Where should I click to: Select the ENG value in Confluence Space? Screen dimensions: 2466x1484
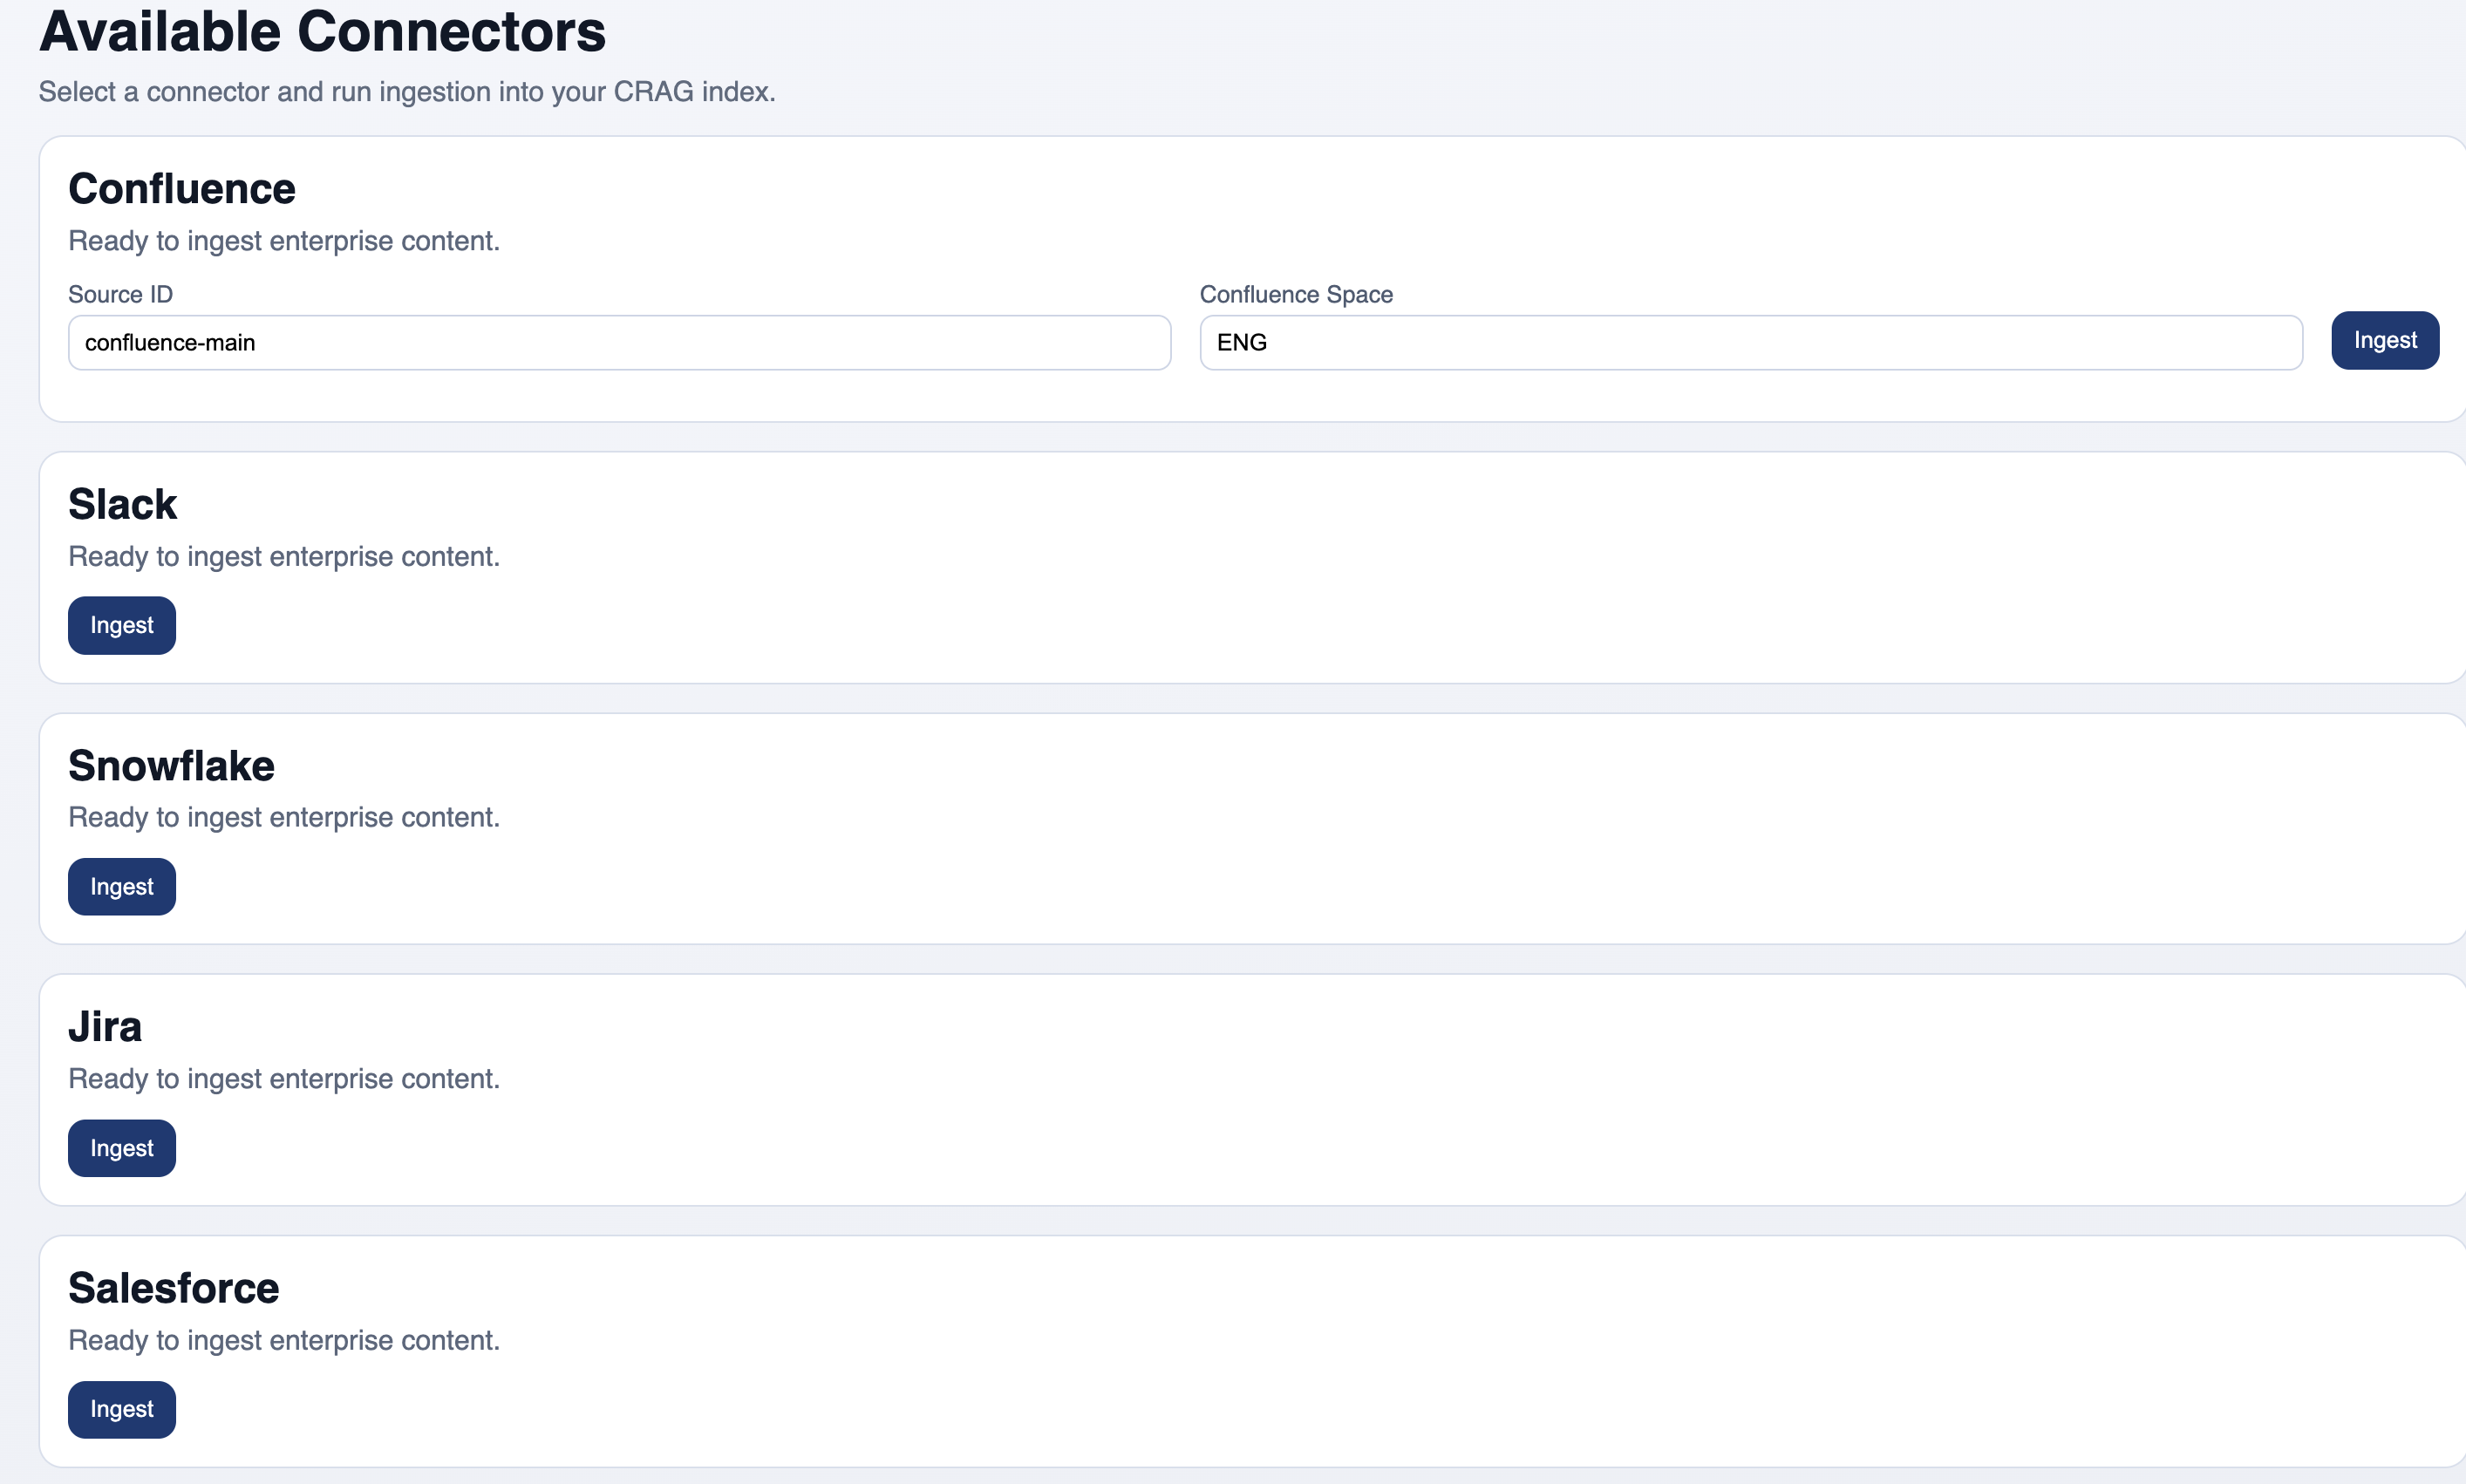click(1242, 342)
